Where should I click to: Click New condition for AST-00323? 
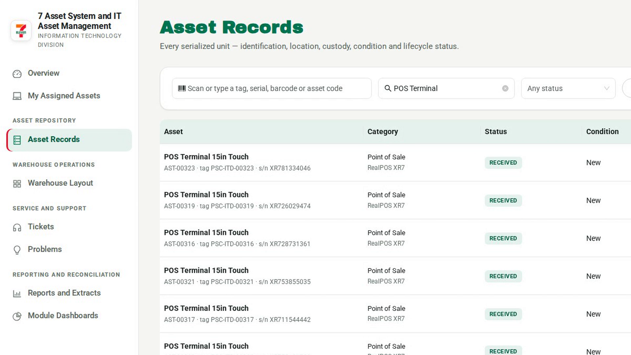[x=593, y=163]
